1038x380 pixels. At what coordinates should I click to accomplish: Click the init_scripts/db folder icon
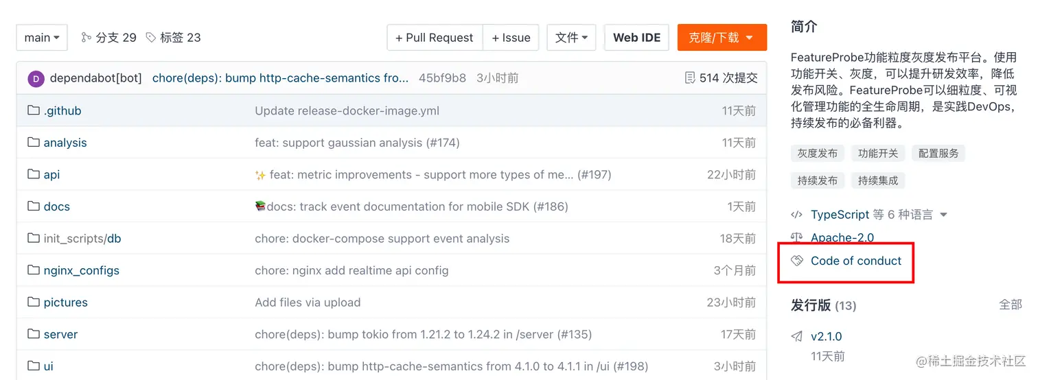tap(34, 238)
